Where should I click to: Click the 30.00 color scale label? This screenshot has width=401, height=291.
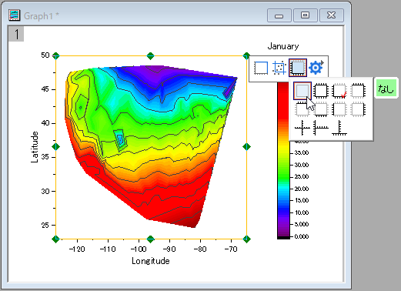pyautogui.click(x=302, y=165)
